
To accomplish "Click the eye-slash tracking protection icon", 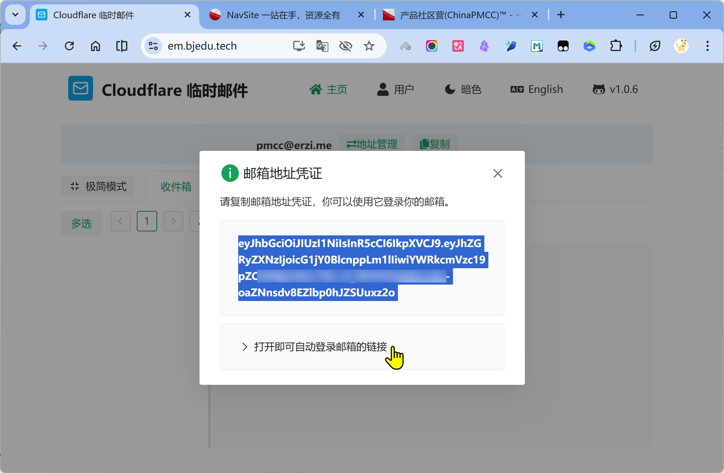I will pyautogui.click(x=345, y=46).
